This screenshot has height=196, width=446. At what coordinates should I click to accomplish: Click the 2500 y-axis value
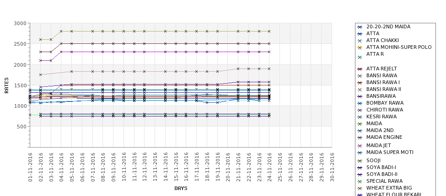click(x=20, y=44)
